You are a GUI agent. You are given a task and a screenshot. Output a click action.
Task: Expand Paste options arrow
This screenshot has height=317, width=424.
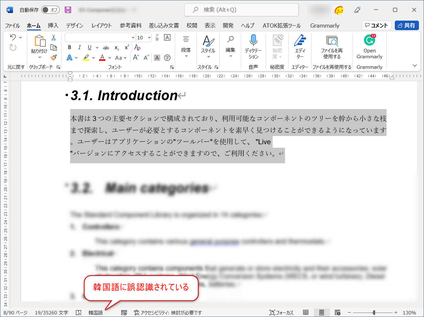coord(40,57)
